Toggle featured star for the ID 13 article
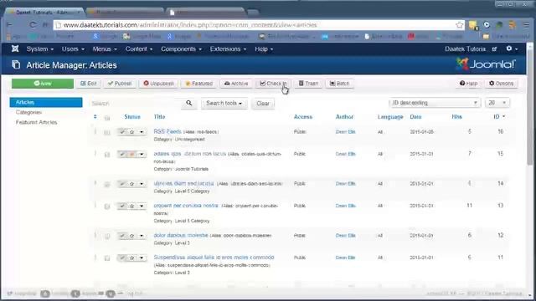 coord(132,207)
